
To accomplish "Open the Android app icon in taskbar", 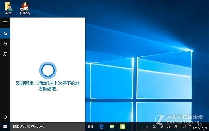I will pyautogui.click(x=123, y=127).
